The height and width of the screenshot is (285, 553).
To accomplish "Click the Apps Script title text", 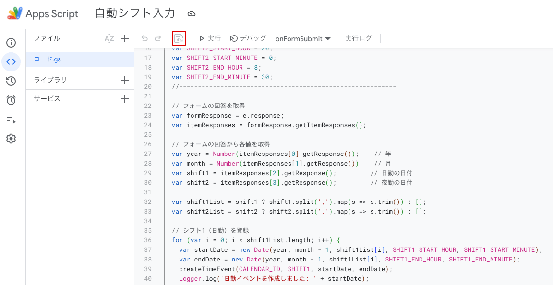I will coord(52,14).
